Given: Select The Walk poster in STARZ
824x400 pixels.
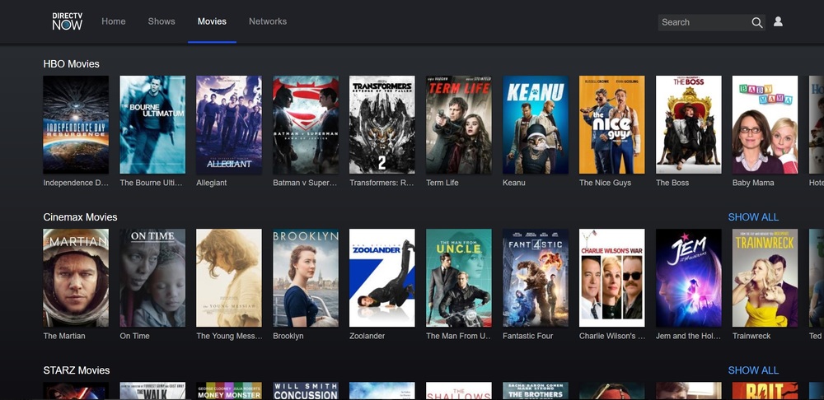Looking at the screenshot, I should [x=152, y=391].
